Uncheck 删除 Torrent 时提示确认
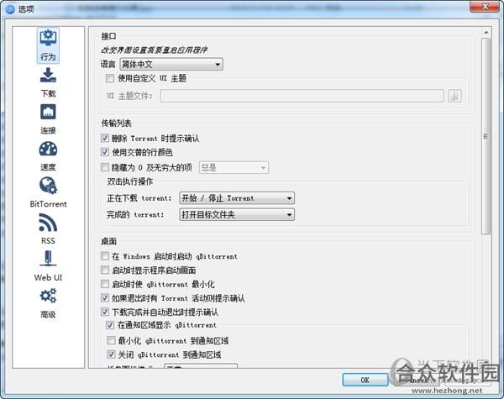 pos(105,138)
